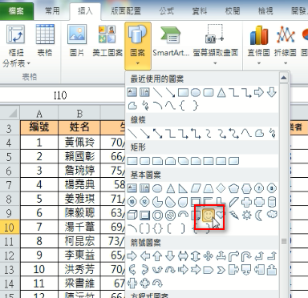The width and height of the screenshot is (308, 298).
Task: Pick the left brace in recently used shapes
Action: [183, 106]
